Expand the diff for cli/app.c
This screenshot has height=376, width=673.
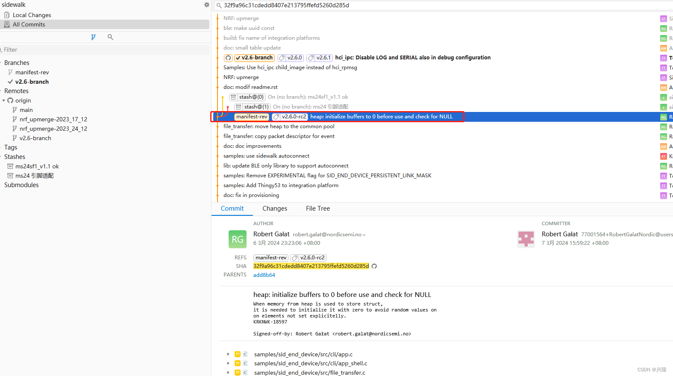[x=228, y=354]
